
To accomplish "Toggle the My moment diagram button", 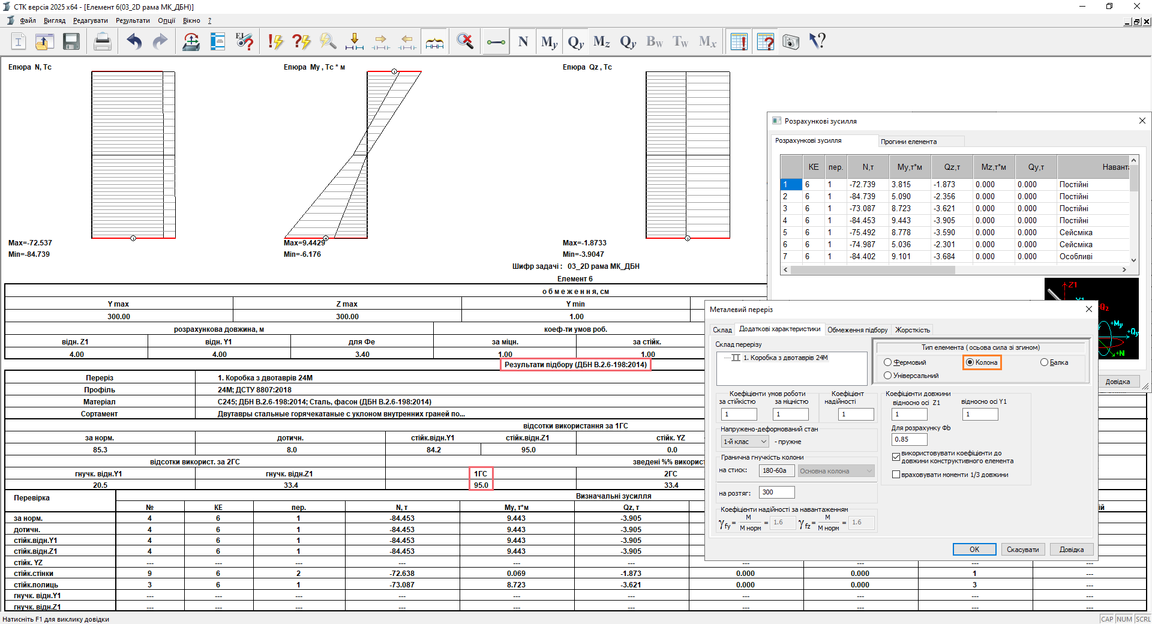I will point(549,41).
